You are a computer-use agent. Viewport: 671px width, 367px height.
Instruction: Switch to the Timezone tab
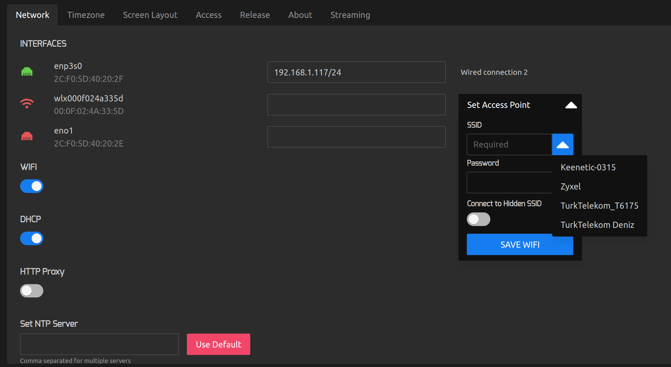pyautogui.click(x=86, y=15)
